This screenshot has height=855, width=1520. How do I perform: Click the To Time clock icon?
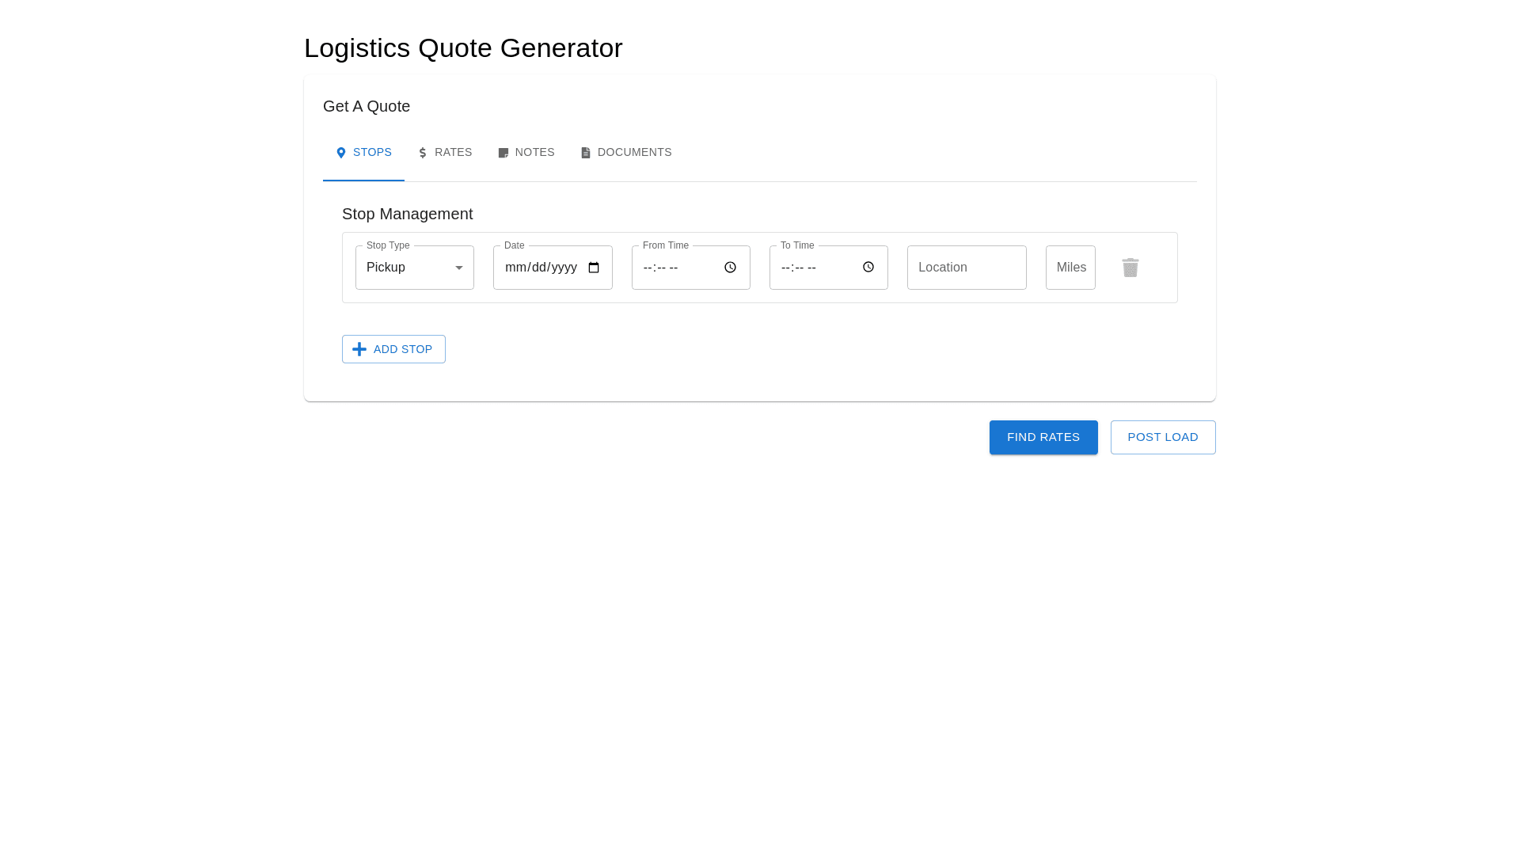click(x=868, y=268)
